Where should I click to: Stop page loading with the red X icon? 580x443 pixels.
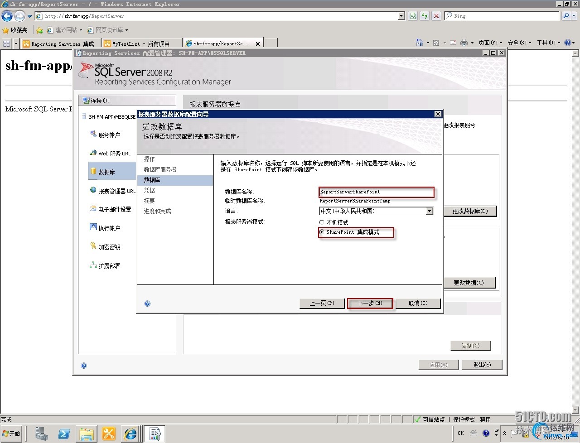click(436, 16)
